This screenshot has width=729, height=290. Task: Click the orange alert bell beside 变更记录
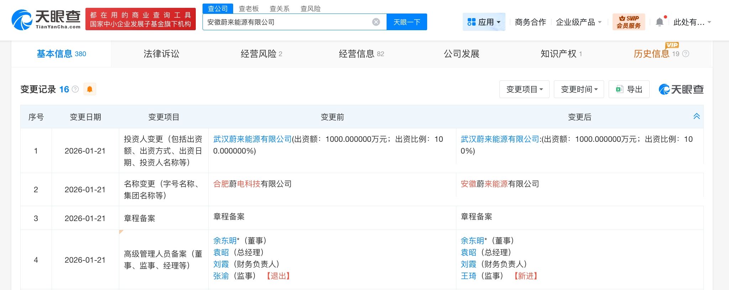pyautogui.click(x=90, y=89)
